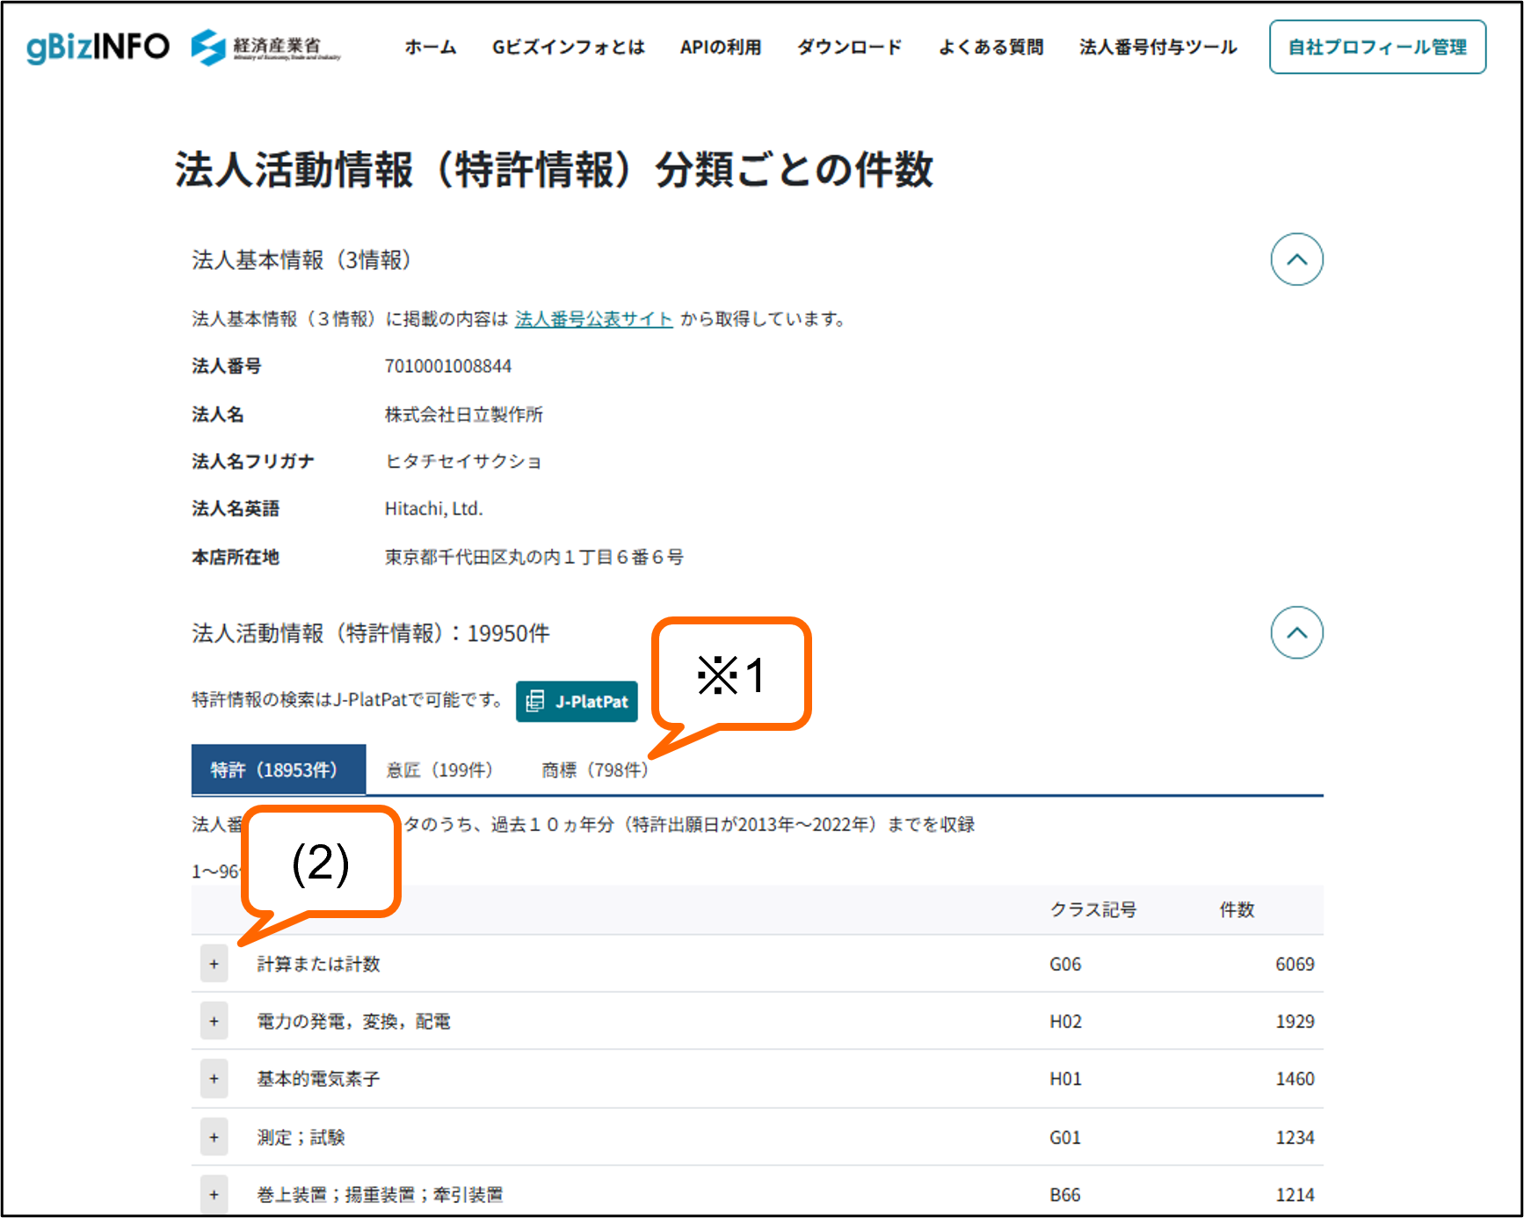Open J-PlatPat patent search
1524x1218 pixels.
click(577, 701)
